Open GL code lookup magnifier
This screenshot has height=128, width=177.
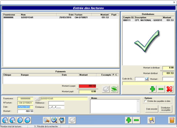click(147, 79)
